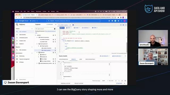Switch to the JOB INFORMATION tab
The height and width of the screenshot is (95, 170).
click(63, 59)
